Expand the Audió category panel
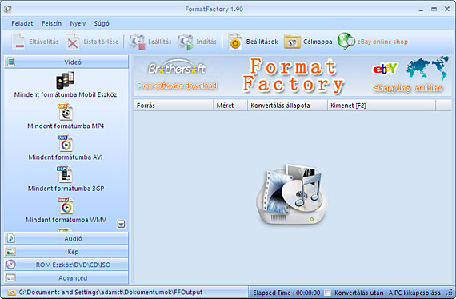The height and width of the screenshot is (299, 456). [66, 238]
